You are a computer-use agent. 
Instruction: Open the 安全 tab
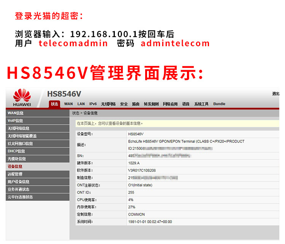[x=124, y=104]
